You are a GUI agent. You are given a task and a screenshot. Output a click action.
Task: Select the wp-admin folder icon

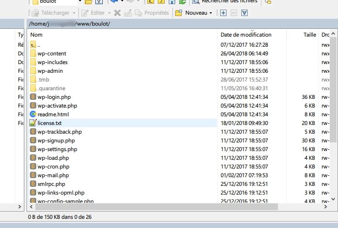[33, 71]
